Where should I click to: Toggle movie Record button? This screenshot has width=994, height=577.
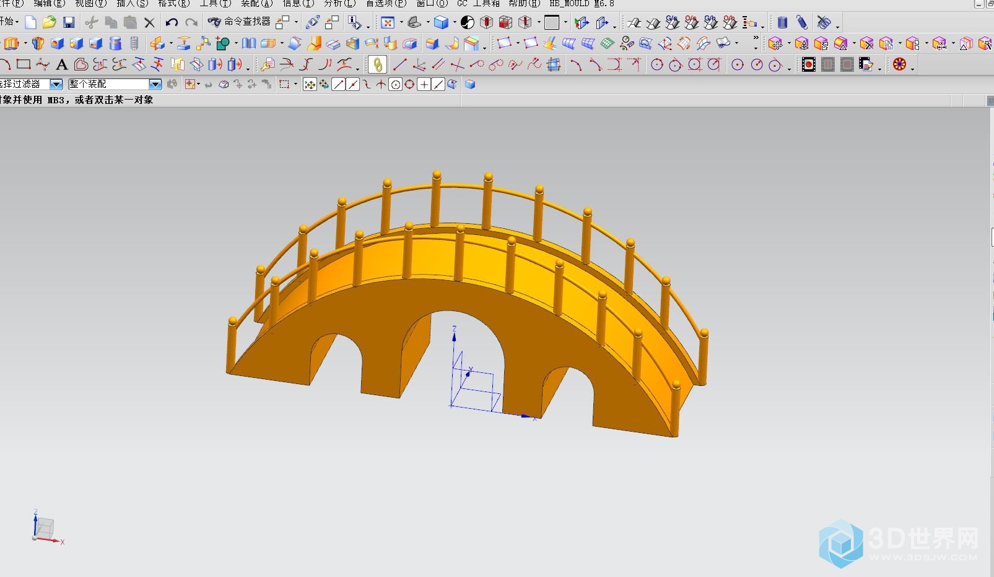(808, 64)
